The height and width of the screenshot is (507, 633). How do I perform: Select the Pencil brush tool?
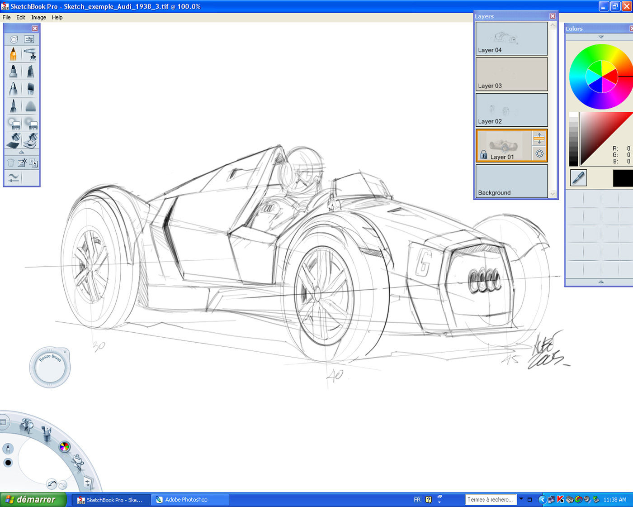13,55
